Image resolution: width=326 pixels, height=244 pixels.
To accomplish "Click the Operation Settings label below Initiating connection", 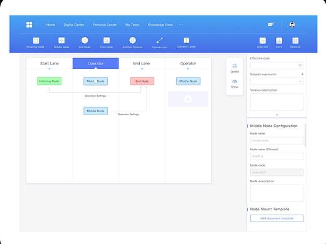I will (x=95, y=96).
